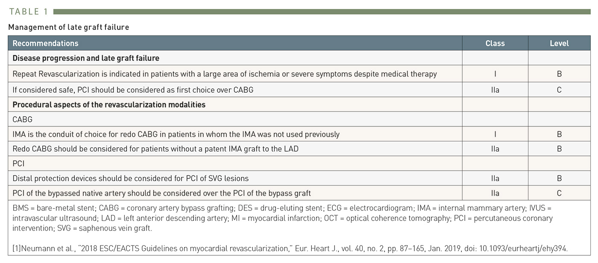Image resolution: width=598 pixels, height=263 pixels.
Task: Click the "Distal protection devices" recommendation row
Action: pos(130,178)
